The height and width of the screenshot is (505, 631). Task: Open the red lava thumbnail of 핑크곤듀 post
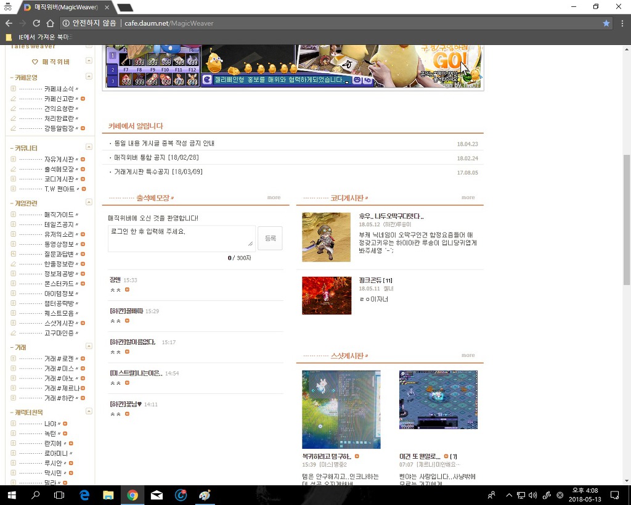point(327,295)
